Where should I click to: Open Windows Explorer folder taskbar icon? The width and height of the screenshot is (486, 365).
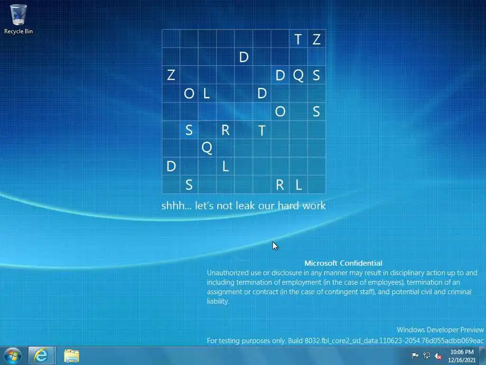(x=72, y=356)
